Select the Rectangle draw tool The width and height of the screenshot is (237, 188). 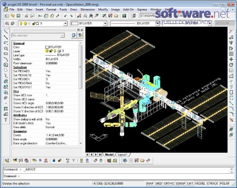pyautogui.click(x=6, y=54)
